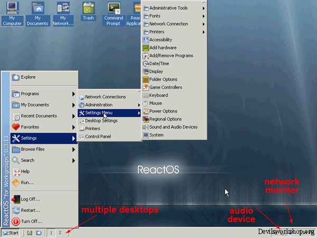Click the Add/Remove Programs icon
Viewport: 317px width, 238px height.
pyautogui.click(x=146, y=56)
